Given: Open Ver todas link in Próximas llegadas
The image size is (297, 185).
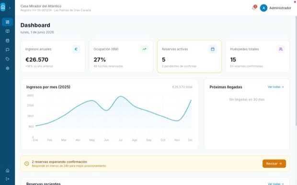Looking at the screenshot, I should click(275, 87).
